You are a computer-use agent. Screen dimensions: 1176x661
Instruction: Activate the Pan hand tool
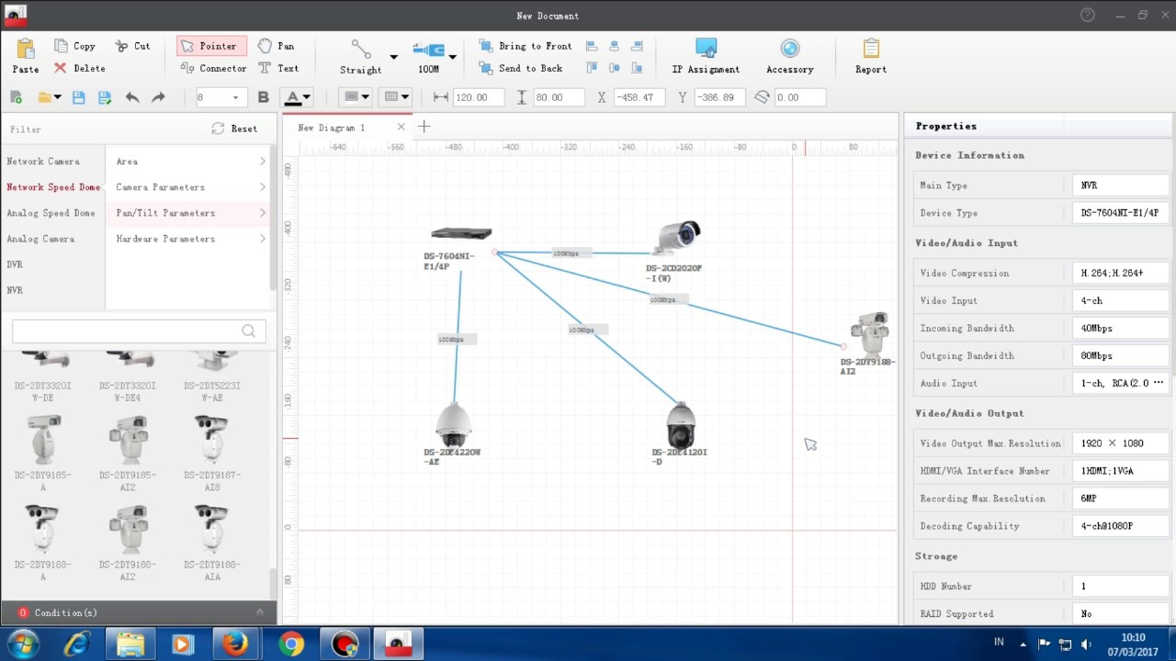[277, 46]
